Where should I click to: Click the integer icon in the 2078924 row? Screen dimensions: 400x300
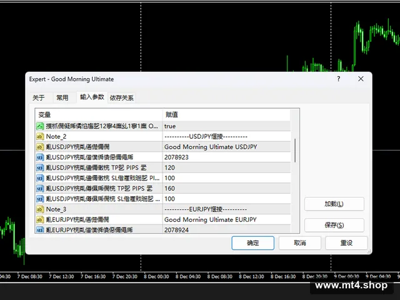pos(40,230)
